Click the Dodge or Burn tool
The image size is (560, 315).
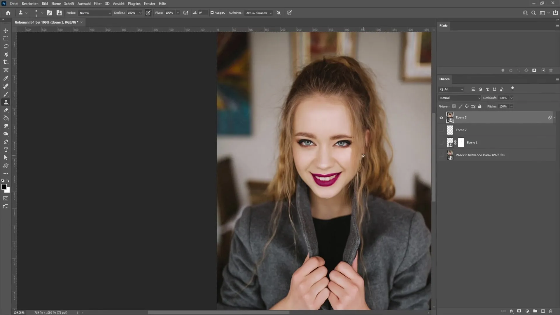click(6, 134)
